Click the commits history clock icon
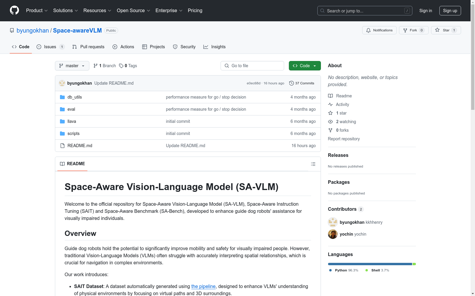 292,83
